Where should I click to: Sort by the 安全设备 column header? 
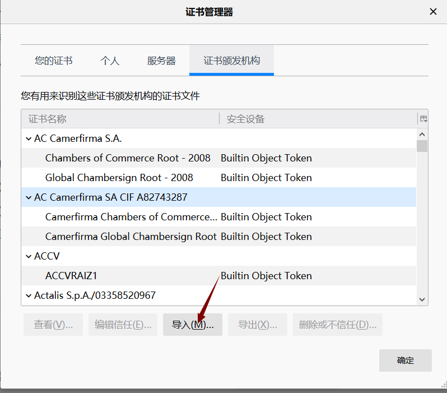[x=318, y=119]
